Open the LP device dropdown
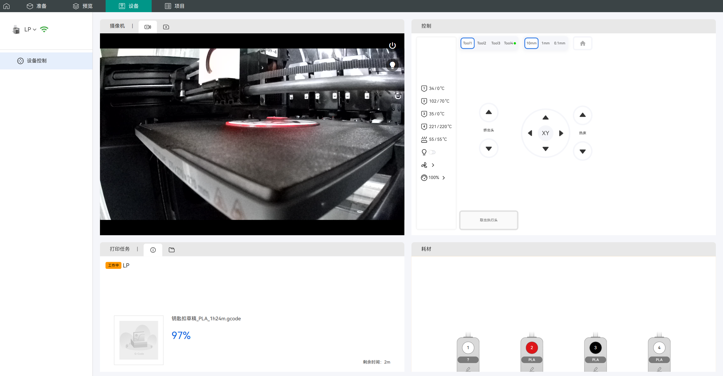The height and width of the screenshot is (376, 723). pyautogui.click(x=30, y=29)
